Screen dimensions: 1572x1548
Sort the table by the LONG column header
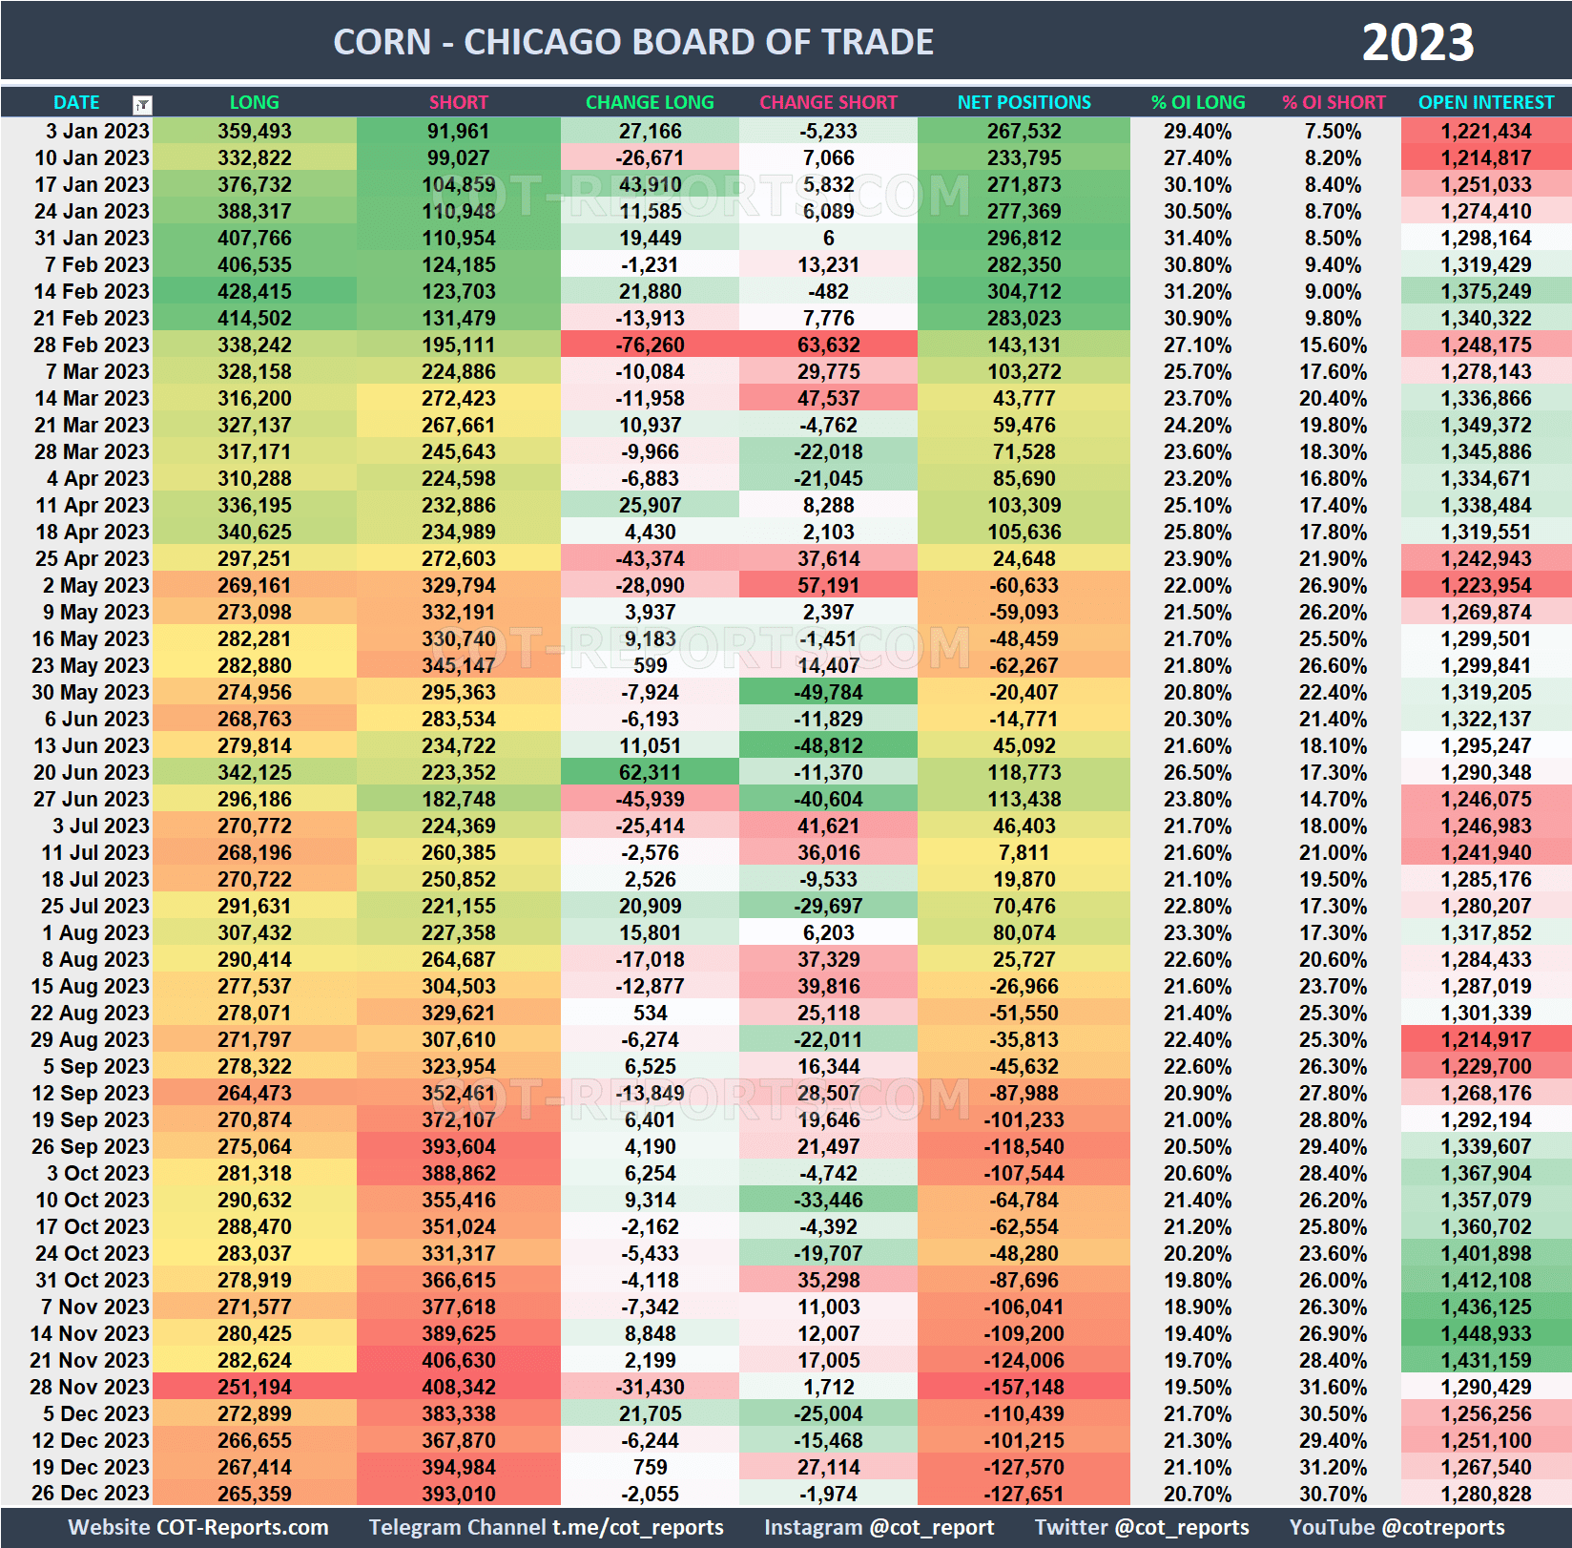tap(255, 102)
